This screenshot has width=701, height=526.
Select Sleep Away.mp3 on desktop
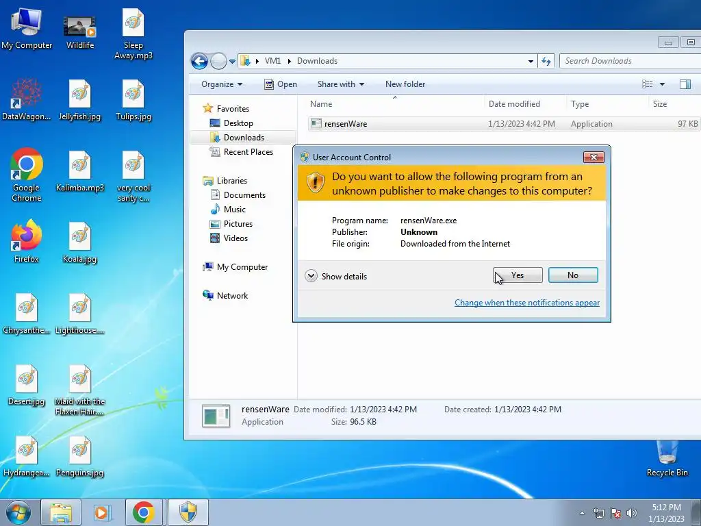coord(133,34)
